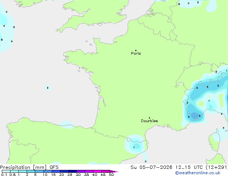This screenshot has width=228, height=176.
Task: Click the Dourbies location label
Action: click(x=149, y=121)
